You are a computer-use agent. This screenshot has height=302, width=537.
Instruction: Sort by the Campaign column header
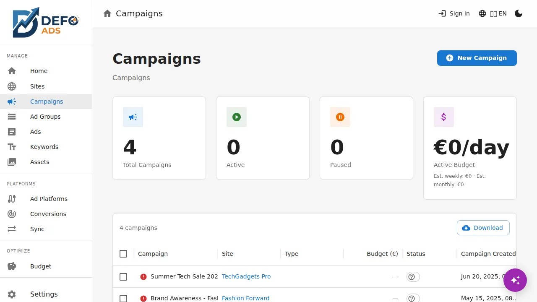click(153, 254)
